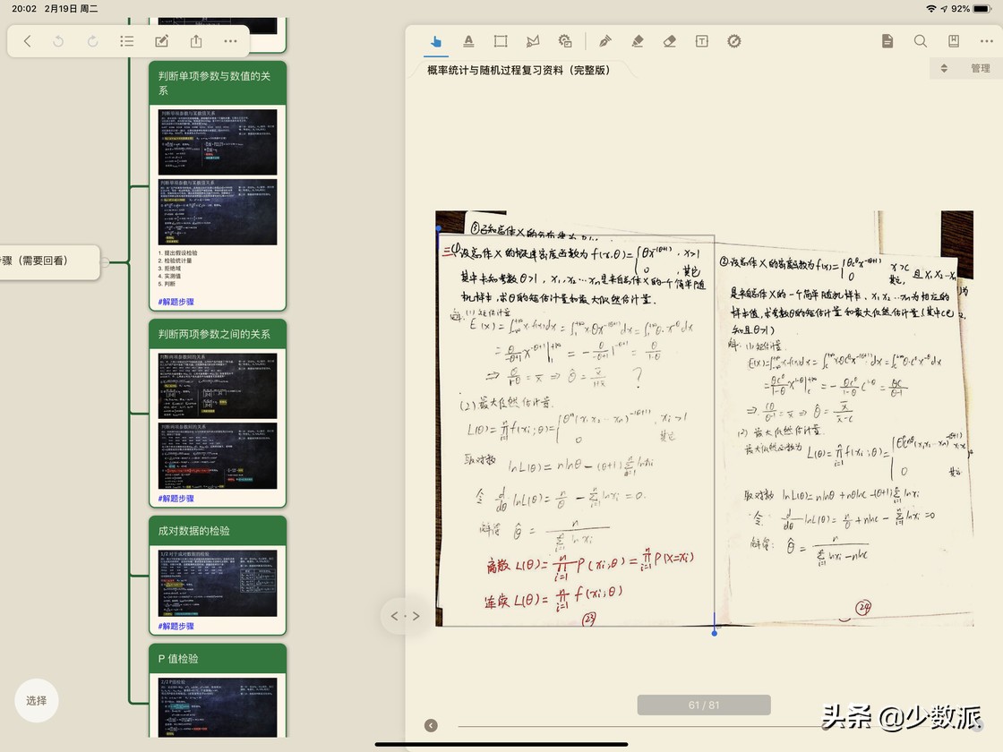This screenshot has height=752, width=1003.
Task: Tap the status bar time 20:02
Action: [x=24, y=9]
